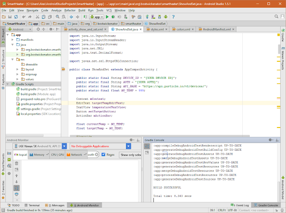Click the clear logcat trash icon
This screenshot has height=213, width=286.
(x=17, y=163)
